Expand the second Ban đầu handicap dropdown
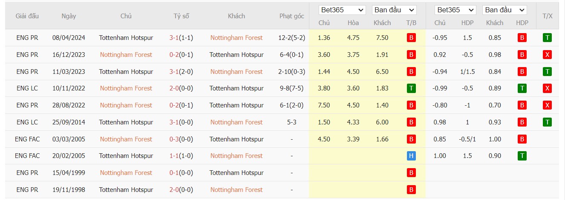Screen dimensions: 565x200 [x=504, y=10]
